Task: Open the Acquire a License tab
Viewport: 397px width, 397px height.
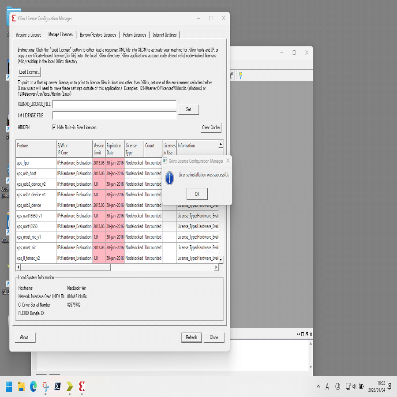Action: click(x=29, y=35)
